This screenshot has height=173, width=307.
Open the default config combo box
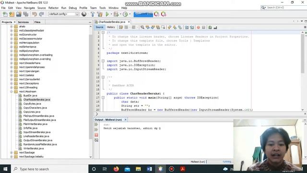point(63,14)
